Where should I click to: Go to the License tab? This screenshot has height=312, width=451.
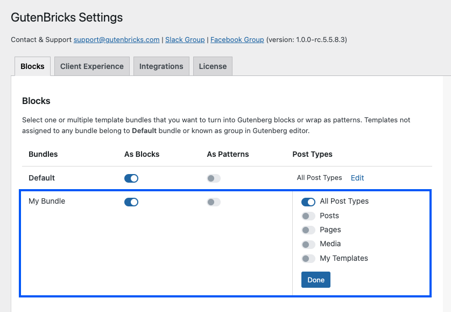213,66
